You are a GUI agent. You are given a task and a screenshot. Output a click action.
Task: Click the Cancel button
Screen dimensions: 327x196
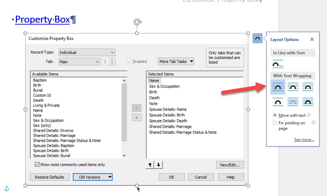[201, 177]
